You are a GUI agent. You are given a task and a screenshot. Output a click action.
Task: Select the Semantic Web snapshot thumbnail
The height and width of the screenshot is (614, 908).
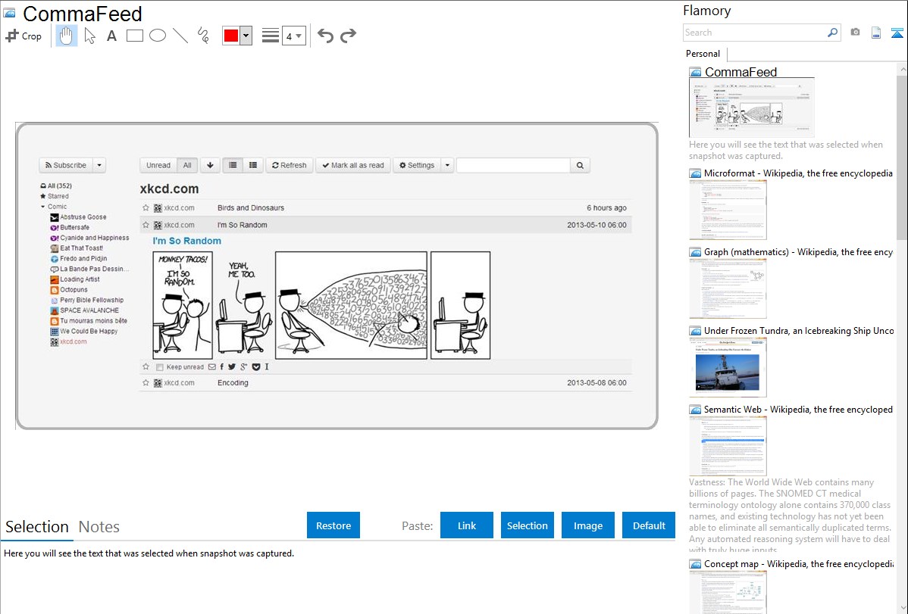pos(728,446)
